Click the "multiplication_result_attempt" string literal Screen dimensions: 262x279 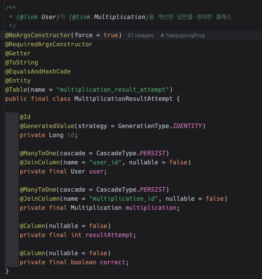click(x=112, y=90)
